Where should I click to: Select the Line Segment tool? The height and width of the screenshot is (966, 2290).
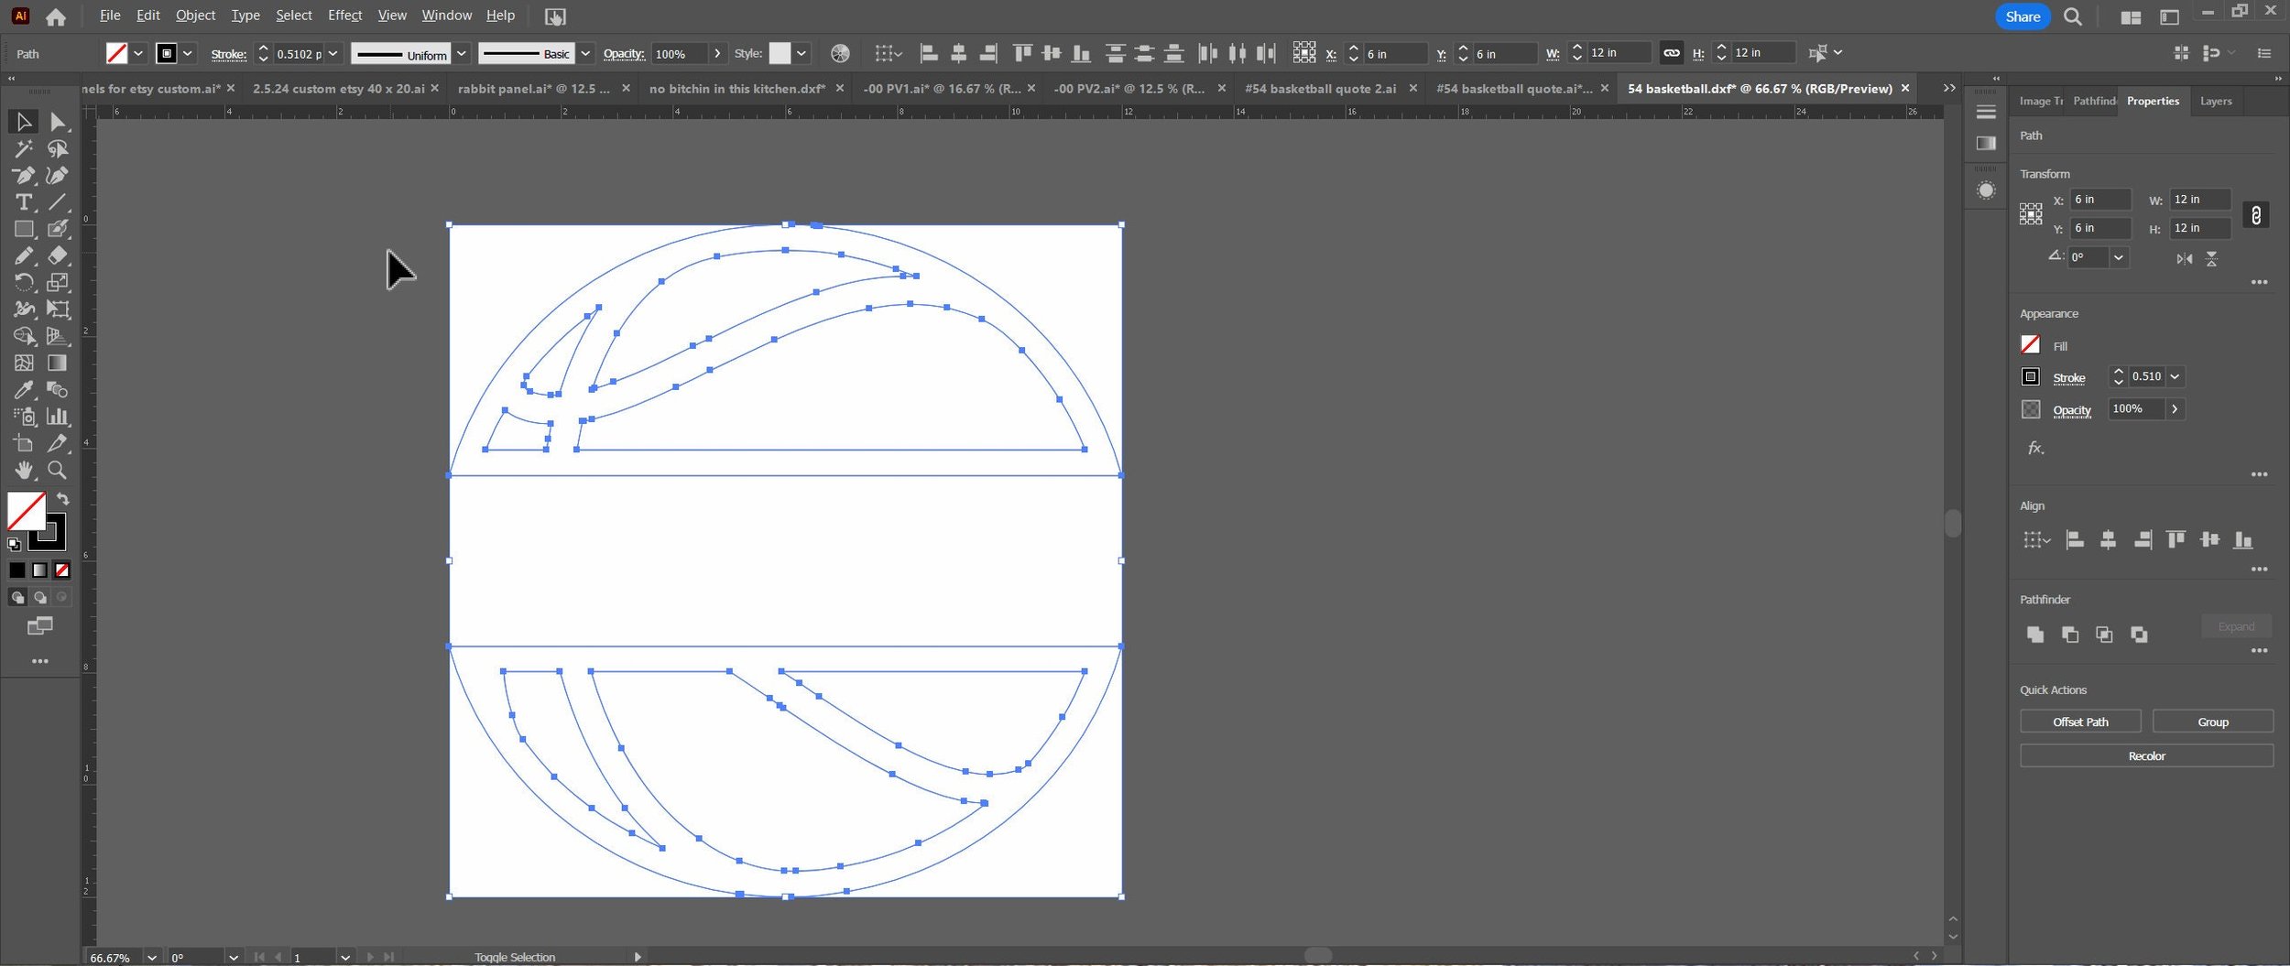pos(58,201)
